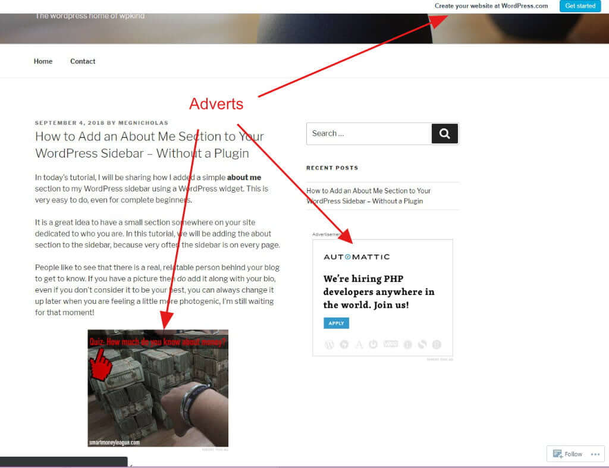This screenshot has width=609, height=468.
Task: Click the author name MEGNICHOLAS
Action: point(143,123)
